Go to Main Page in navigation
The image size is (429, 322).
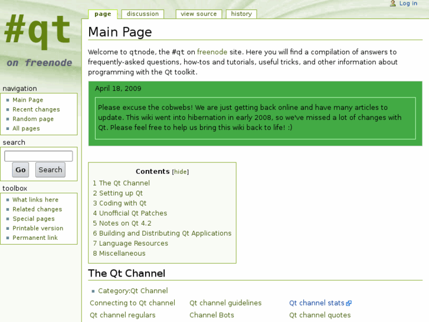pyautogui.click(x=28, y=100)
